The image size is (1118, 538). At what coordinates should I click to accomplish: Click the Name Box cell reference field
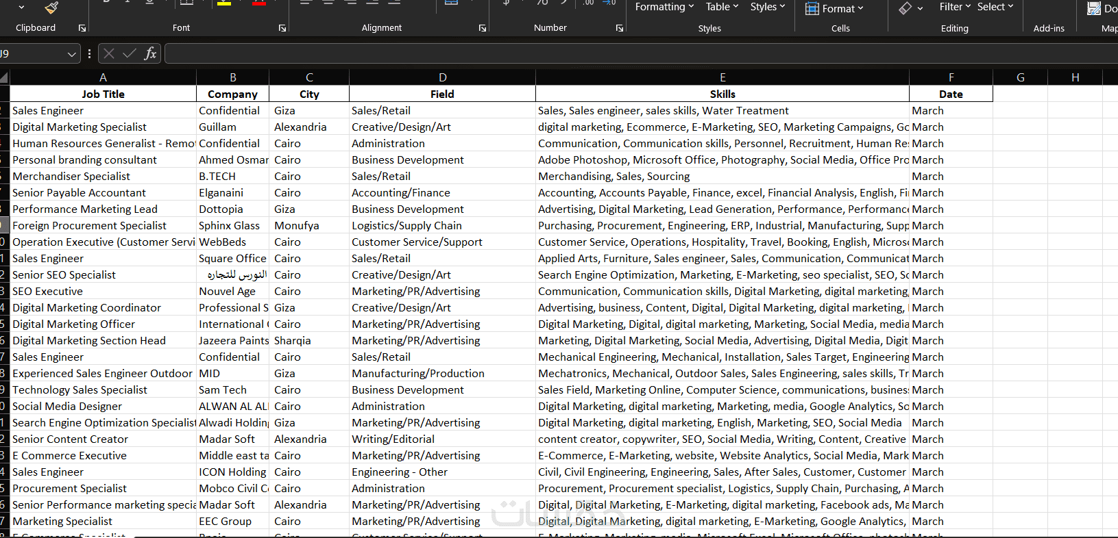[32, 53]
